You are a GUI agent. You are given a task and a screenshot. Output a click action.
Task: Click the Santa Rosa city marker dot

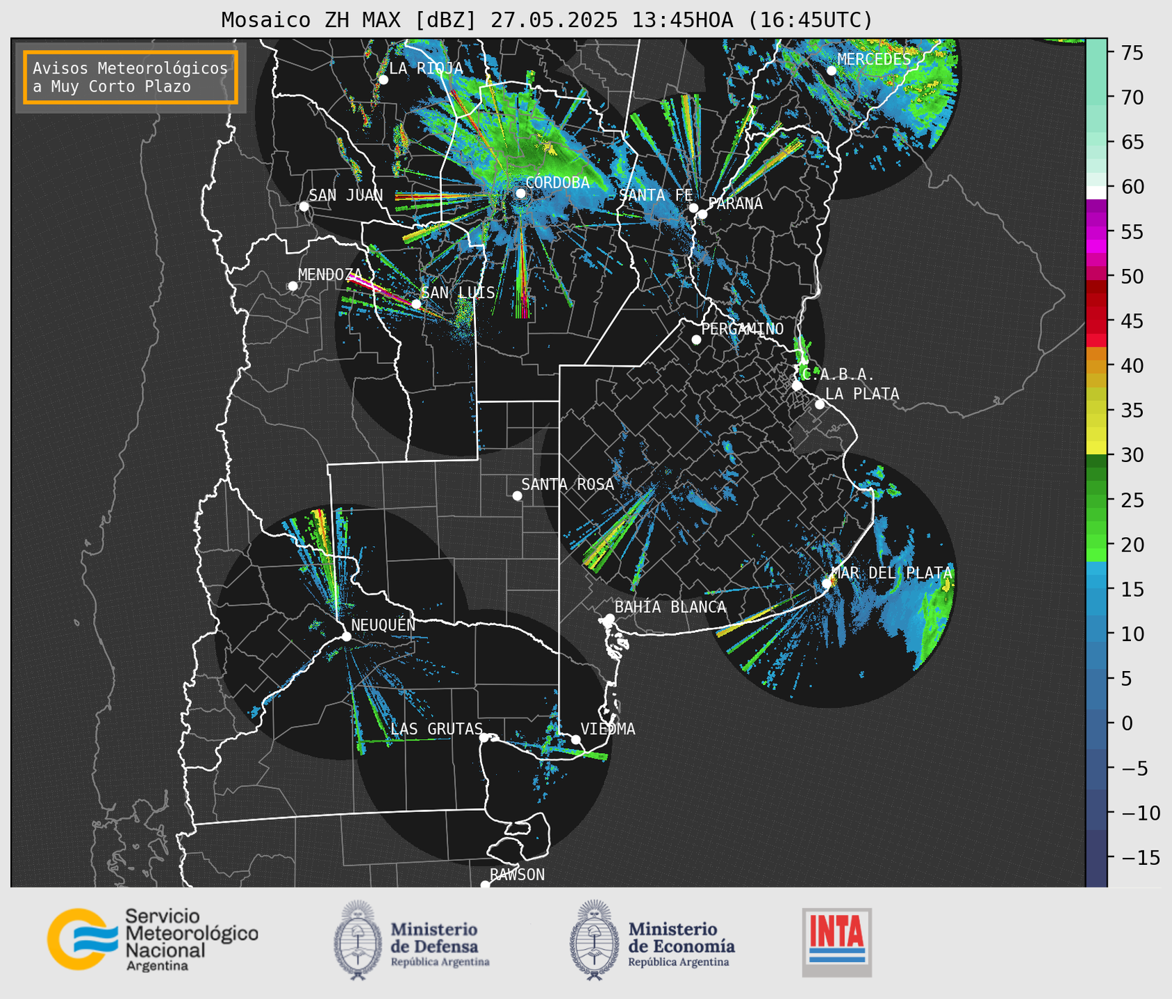(x=517, y=495)
